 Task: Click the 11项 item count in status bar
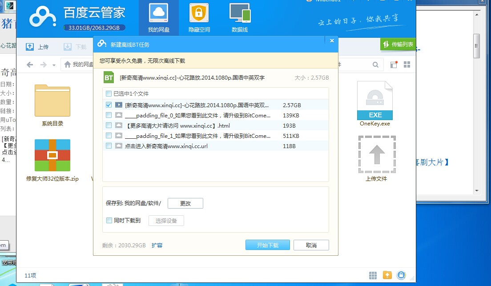click(30, 275)
